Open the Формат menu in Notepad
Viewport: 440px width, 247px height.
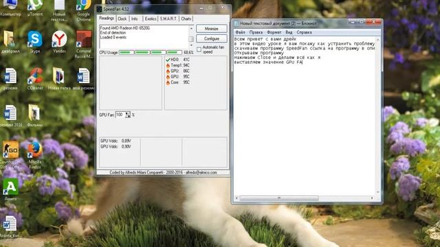coord(274,32)
